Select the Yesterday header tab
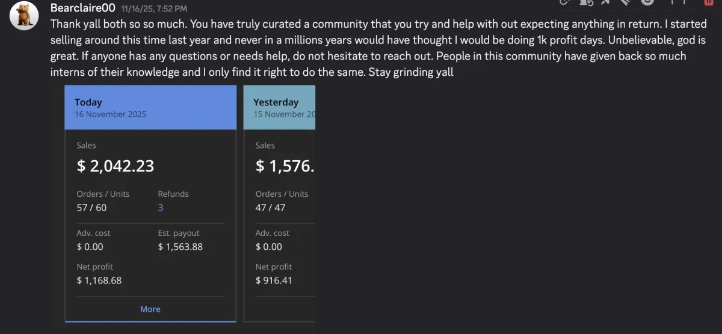 (x=279, y=107)
